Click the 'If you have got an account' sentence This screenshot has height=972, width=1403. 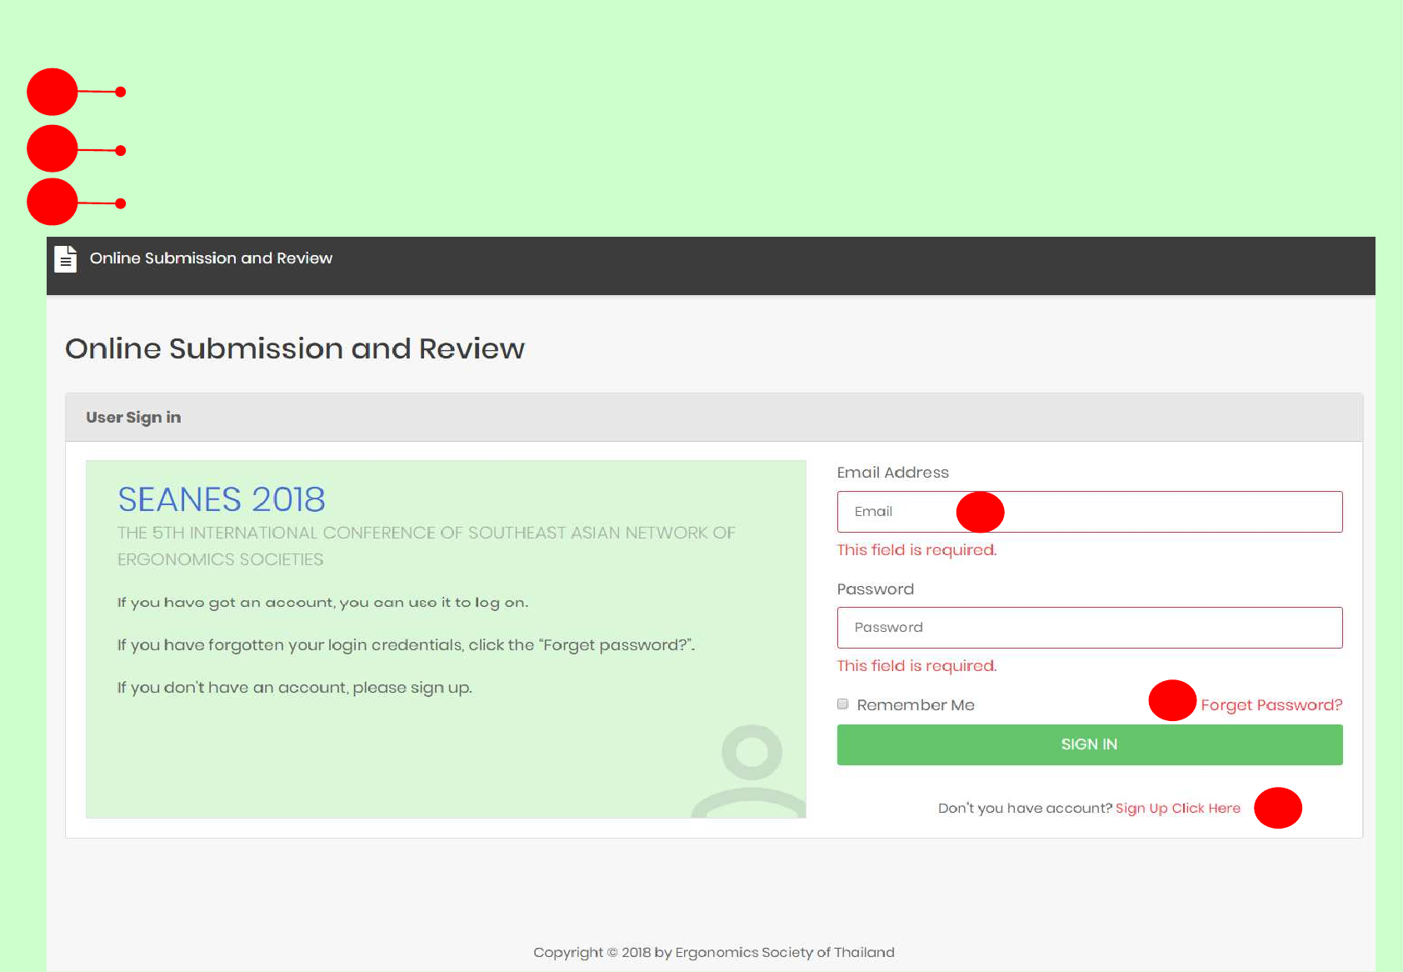click(x=322, y=603)
